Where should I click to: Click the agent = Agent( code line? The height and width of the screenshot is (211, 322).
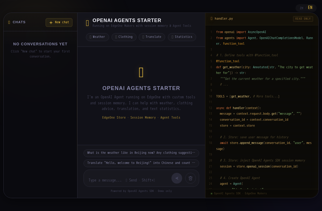point(231,184)
